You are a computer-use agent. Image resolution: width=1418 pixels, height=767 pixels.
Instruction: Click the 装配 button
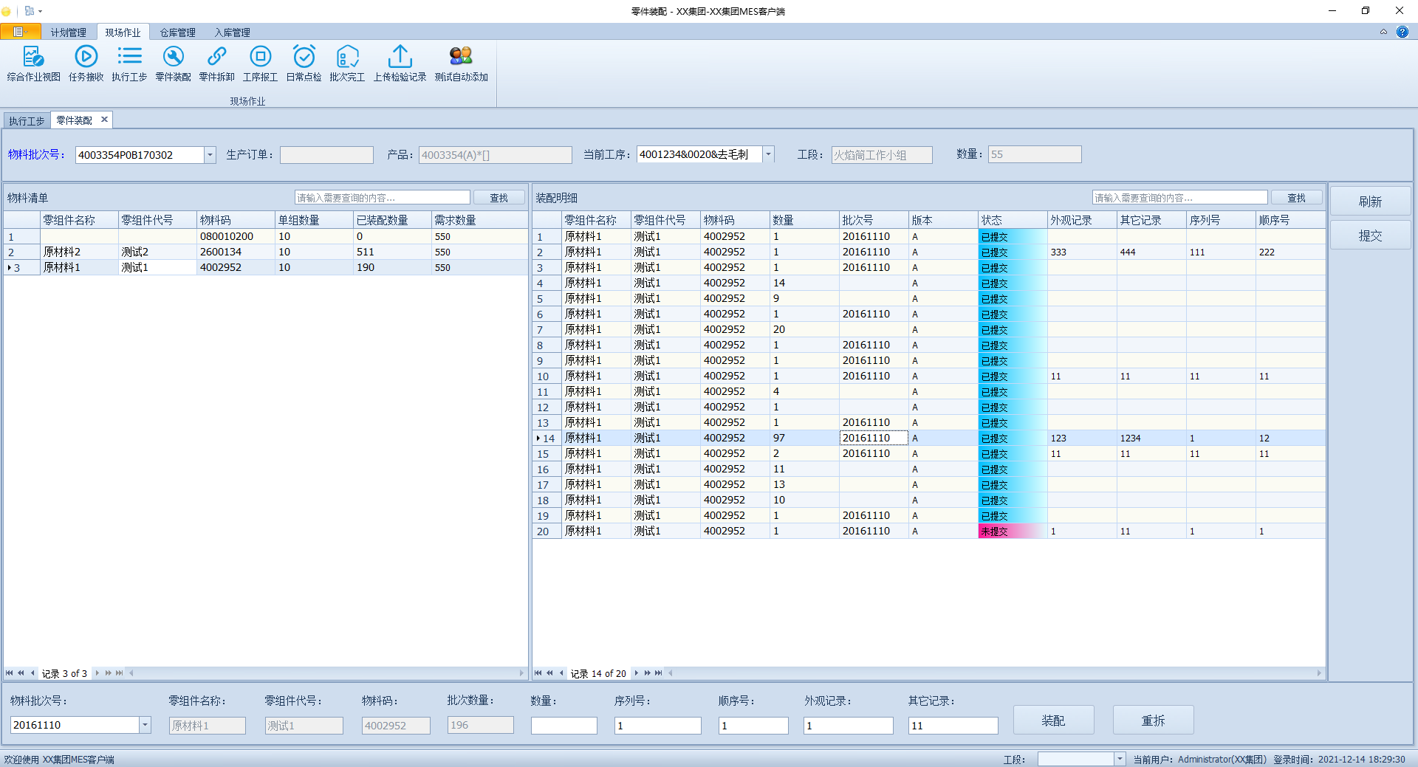coord(1053,720)
